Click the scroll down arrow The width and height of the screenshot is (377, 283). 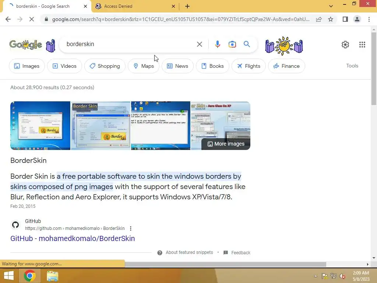374,258
